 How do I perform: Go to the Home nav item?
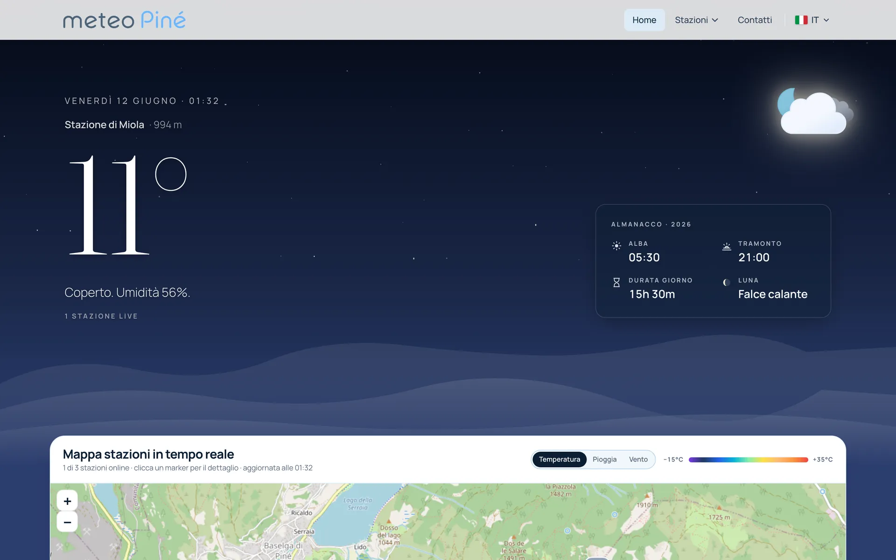(x=644, y=20)
